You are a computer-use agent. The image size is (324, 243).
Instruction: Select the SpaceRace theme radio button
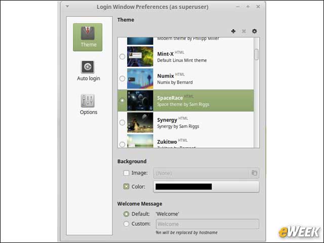(122, 100)
